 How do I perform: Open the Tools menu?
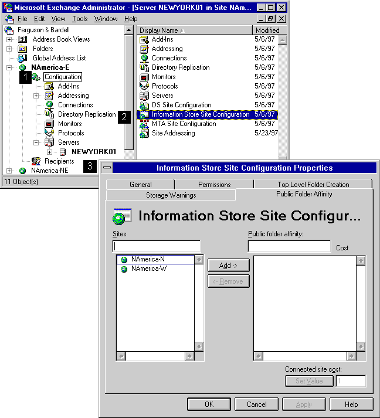point(80,19)
